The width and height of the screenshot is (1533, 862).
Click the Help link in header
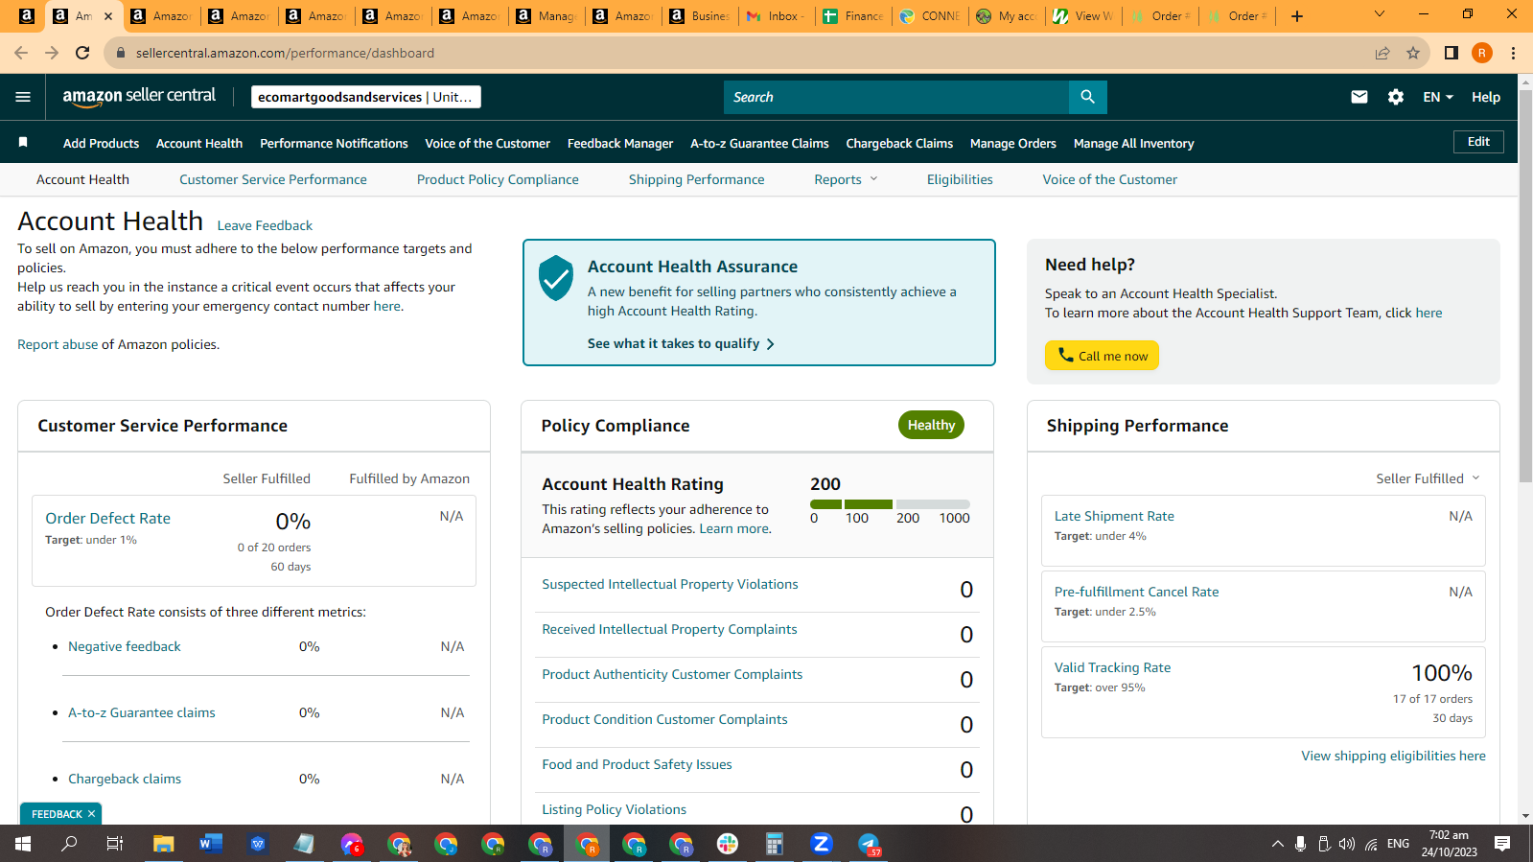[1486, 97]
